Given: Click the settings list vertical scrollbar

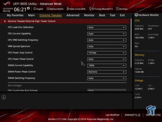Looking at the screenshot, I should coord(131,43).
